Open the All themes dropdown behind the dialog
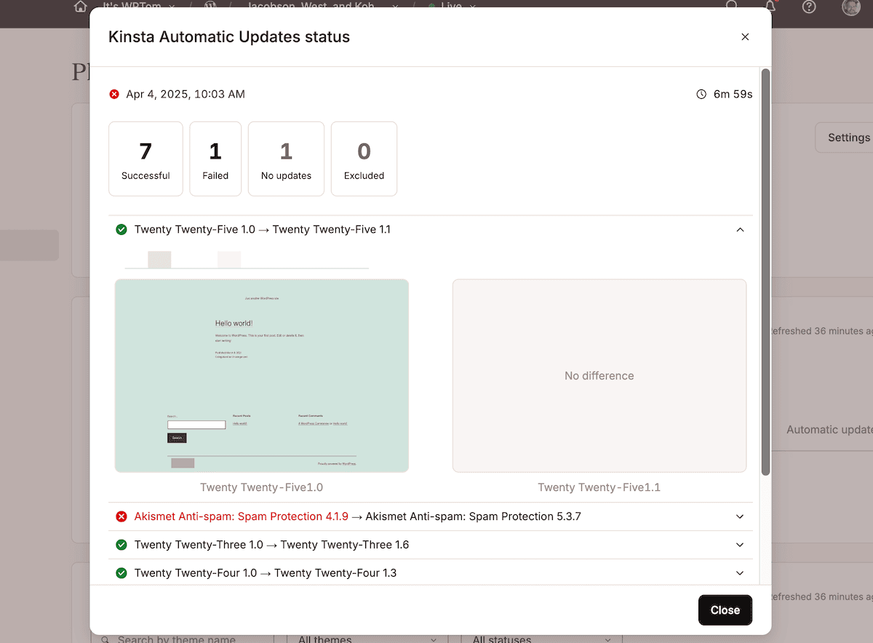 [x=367, y=639]
